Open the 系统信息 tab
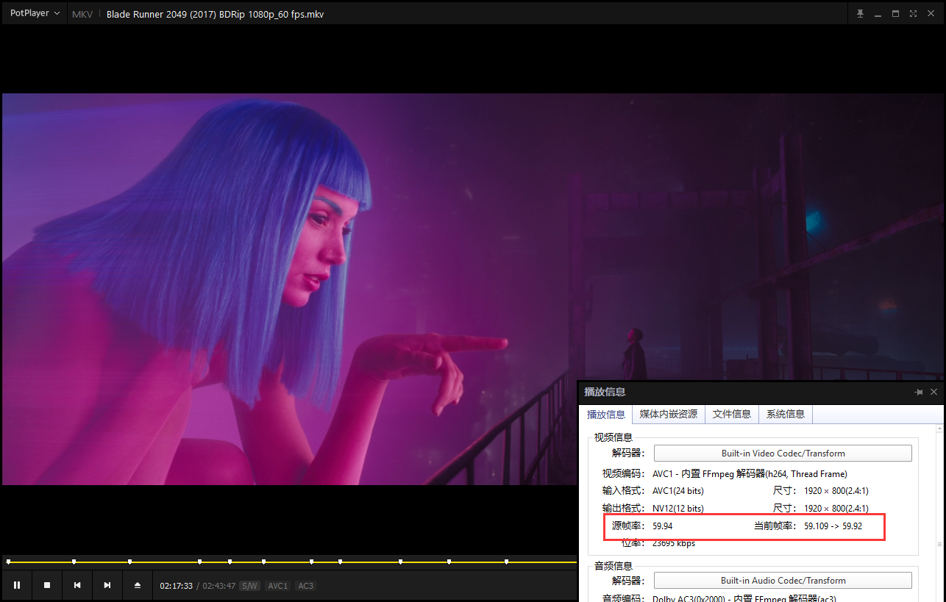Screen dimensions: 946x602 coord(786,414)
